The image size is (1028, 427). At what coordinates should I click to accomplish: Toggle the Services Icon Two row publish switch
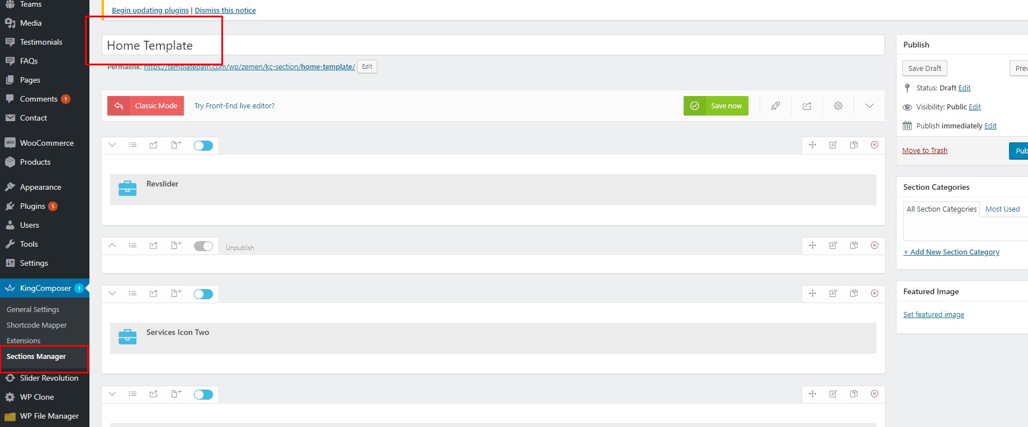point(203,294)
